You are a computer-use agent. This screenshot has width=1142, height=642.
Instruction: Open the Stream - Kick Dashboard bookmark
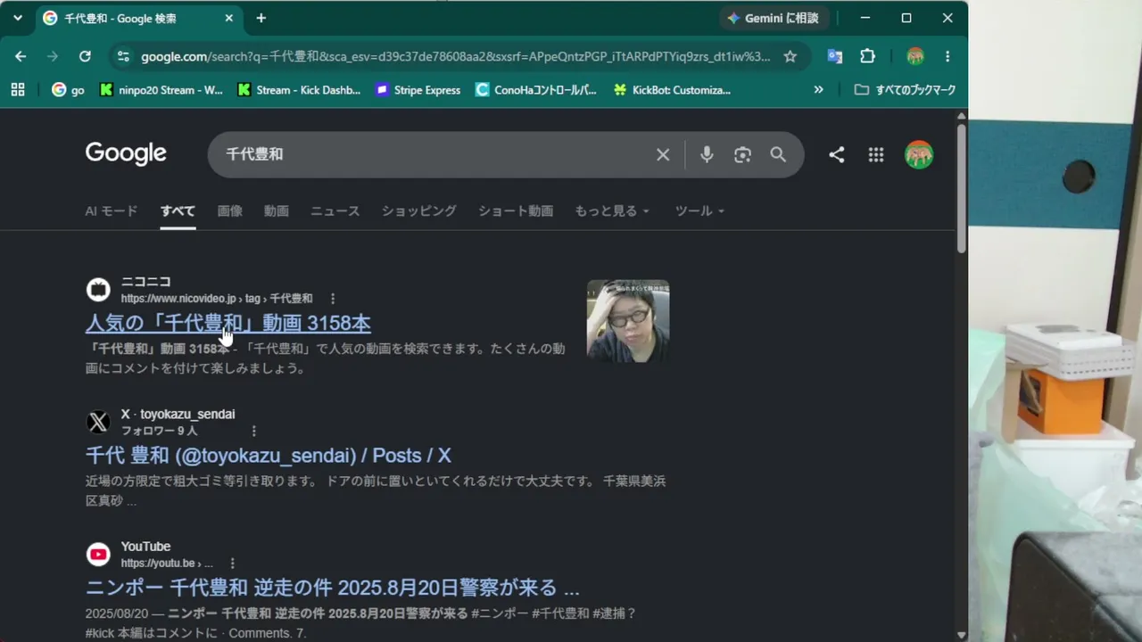click(299, 89)
